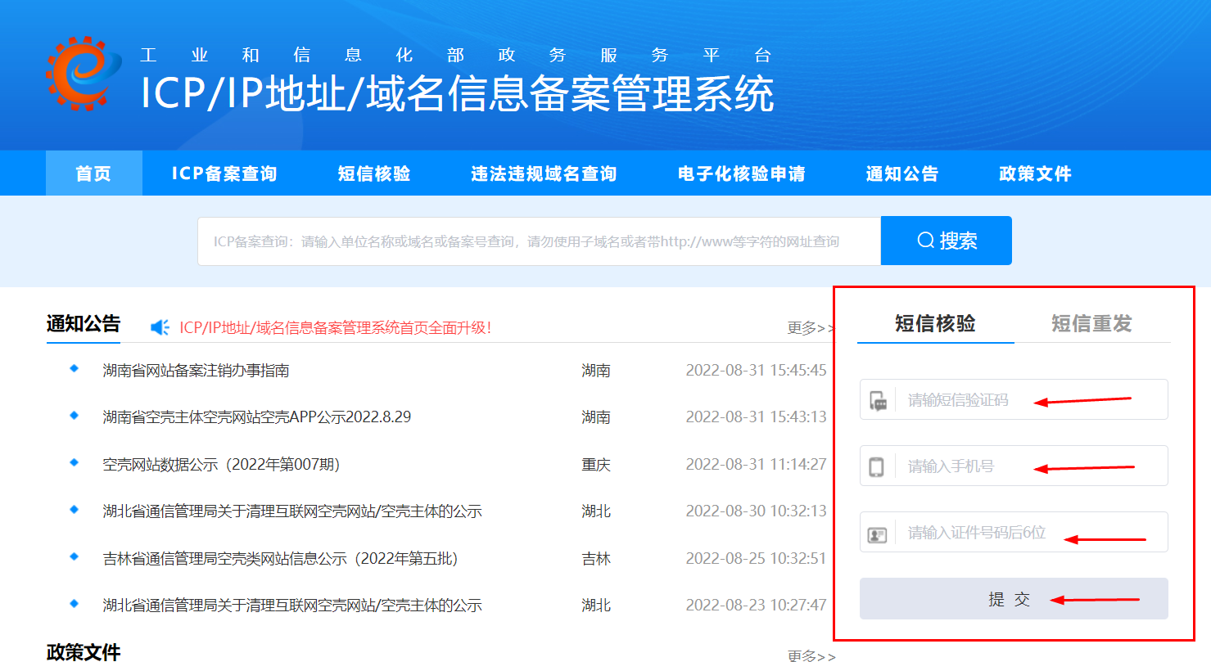Click bullet beside 空壳网站数据公示 row
1211x662 pixels.
pos(75,463)
